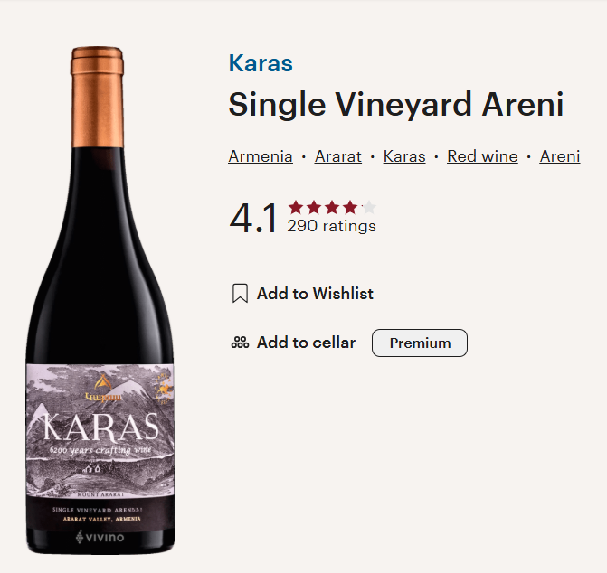Click the 4.1 rating score

(253, 218)
